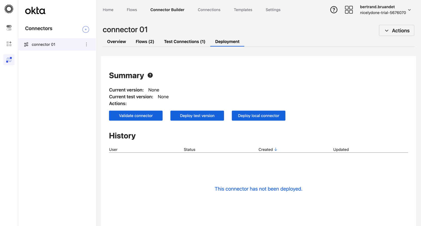
Task: Switch to the Flows (2) tab
Action: (x=145, y=42)
